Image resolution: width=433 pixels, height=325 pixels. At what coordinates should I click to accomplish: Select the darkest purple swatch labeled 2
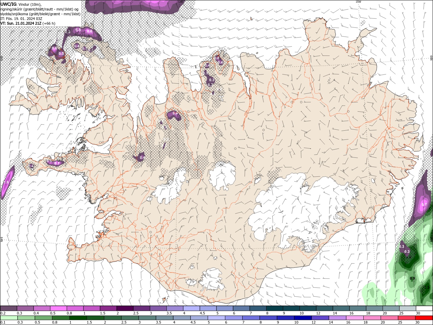125,308
